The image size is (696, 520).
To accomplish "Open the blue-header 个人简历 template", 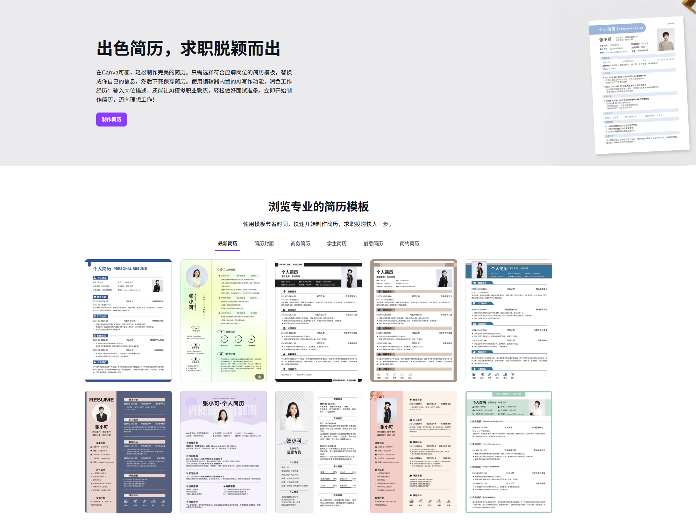I will pyautogui.click(x=509, y=320).
